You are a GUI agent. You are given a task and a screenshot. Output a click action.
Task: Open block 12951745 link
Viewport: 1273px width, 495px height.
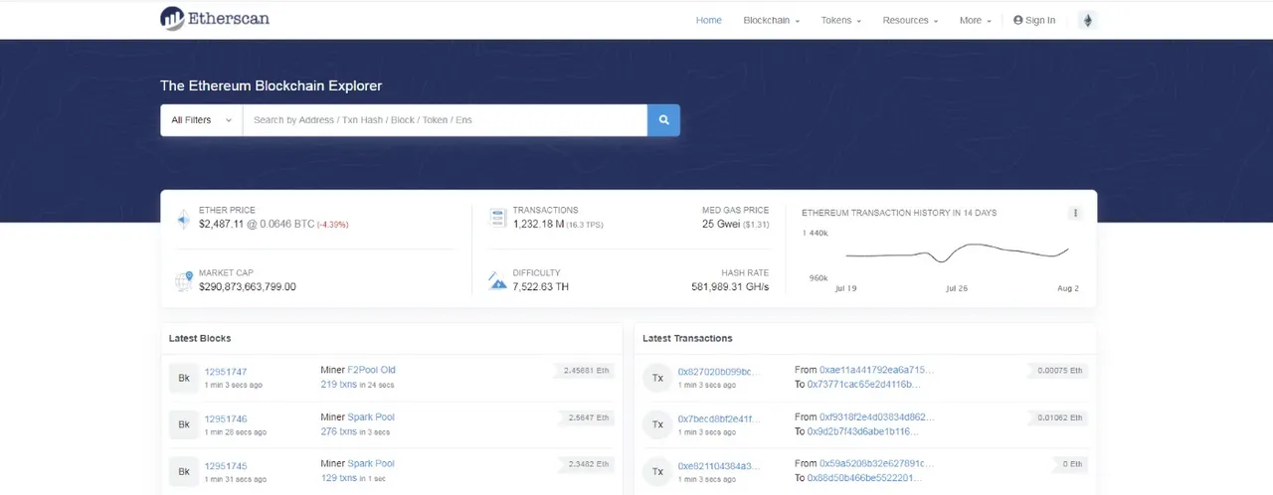pyautogui.click(x=226, y=465)
